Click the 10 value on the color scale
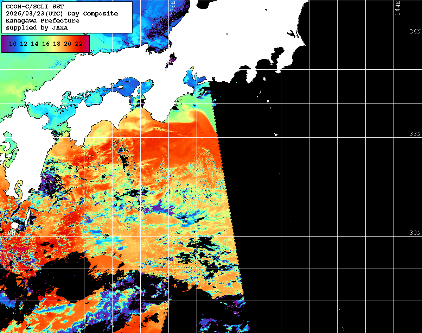The image size is (422, 333). point(13,44)
